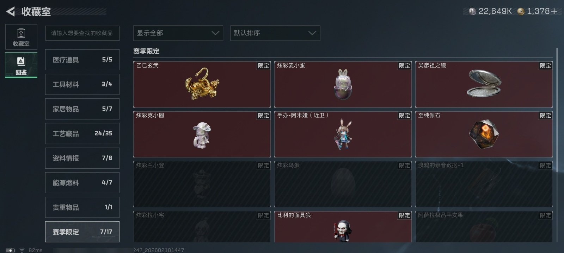Expand the 显示全部 filter dropdown
The width and height of the screenshot is (564, 253).
178,33
